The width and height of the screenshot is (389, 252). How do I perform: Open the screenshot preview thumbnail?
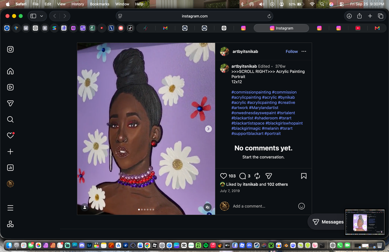click(365, 222)
